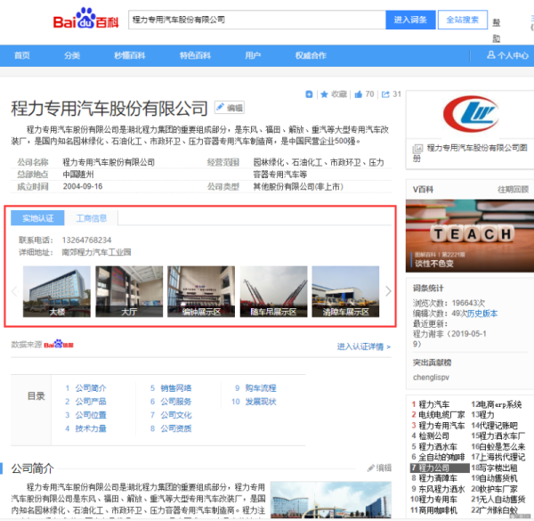Screen dimensions: 534x521
Task: Click the 往期回顾 link
Action: [514, 190]
